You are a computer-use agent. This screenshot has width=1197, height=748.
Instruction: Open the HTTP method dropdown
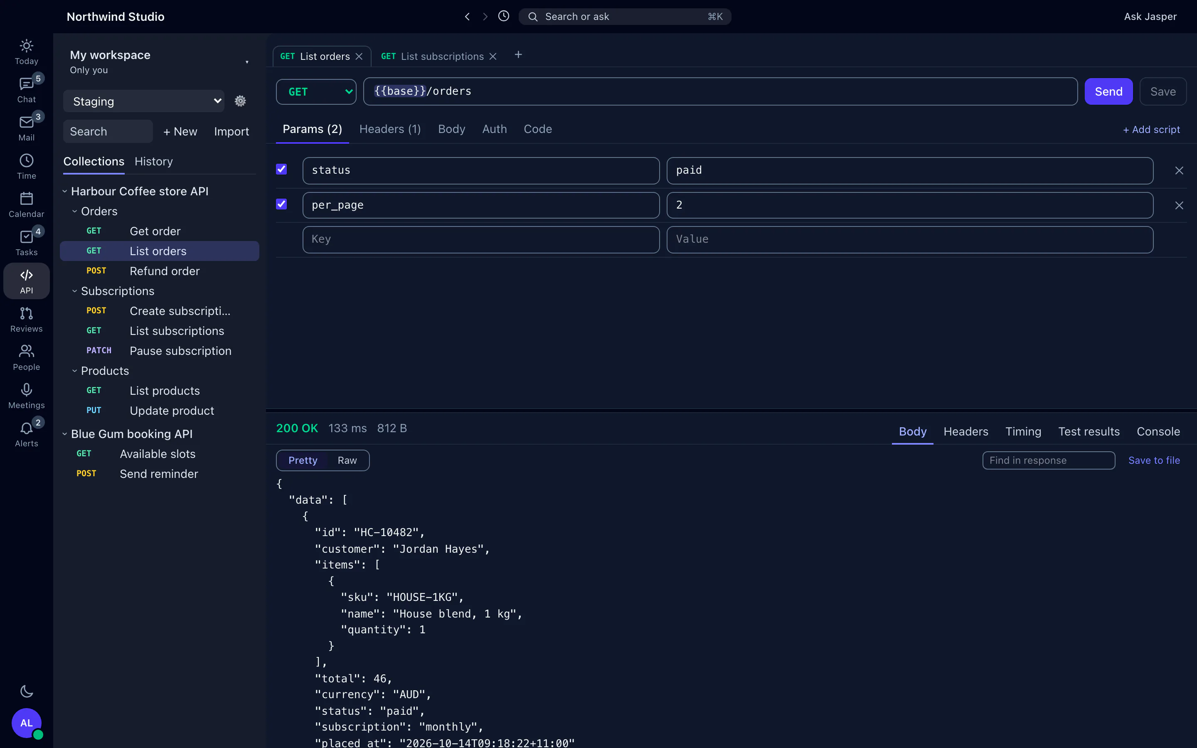point(316,92)
